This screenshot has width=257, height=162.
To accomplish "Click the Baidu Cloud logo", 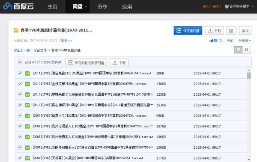I will pos(18,6).
